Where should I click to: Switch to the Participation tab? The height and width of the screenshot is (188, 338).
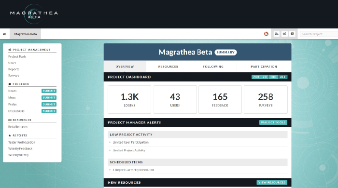pyautogui.click(x=264, y=67)
